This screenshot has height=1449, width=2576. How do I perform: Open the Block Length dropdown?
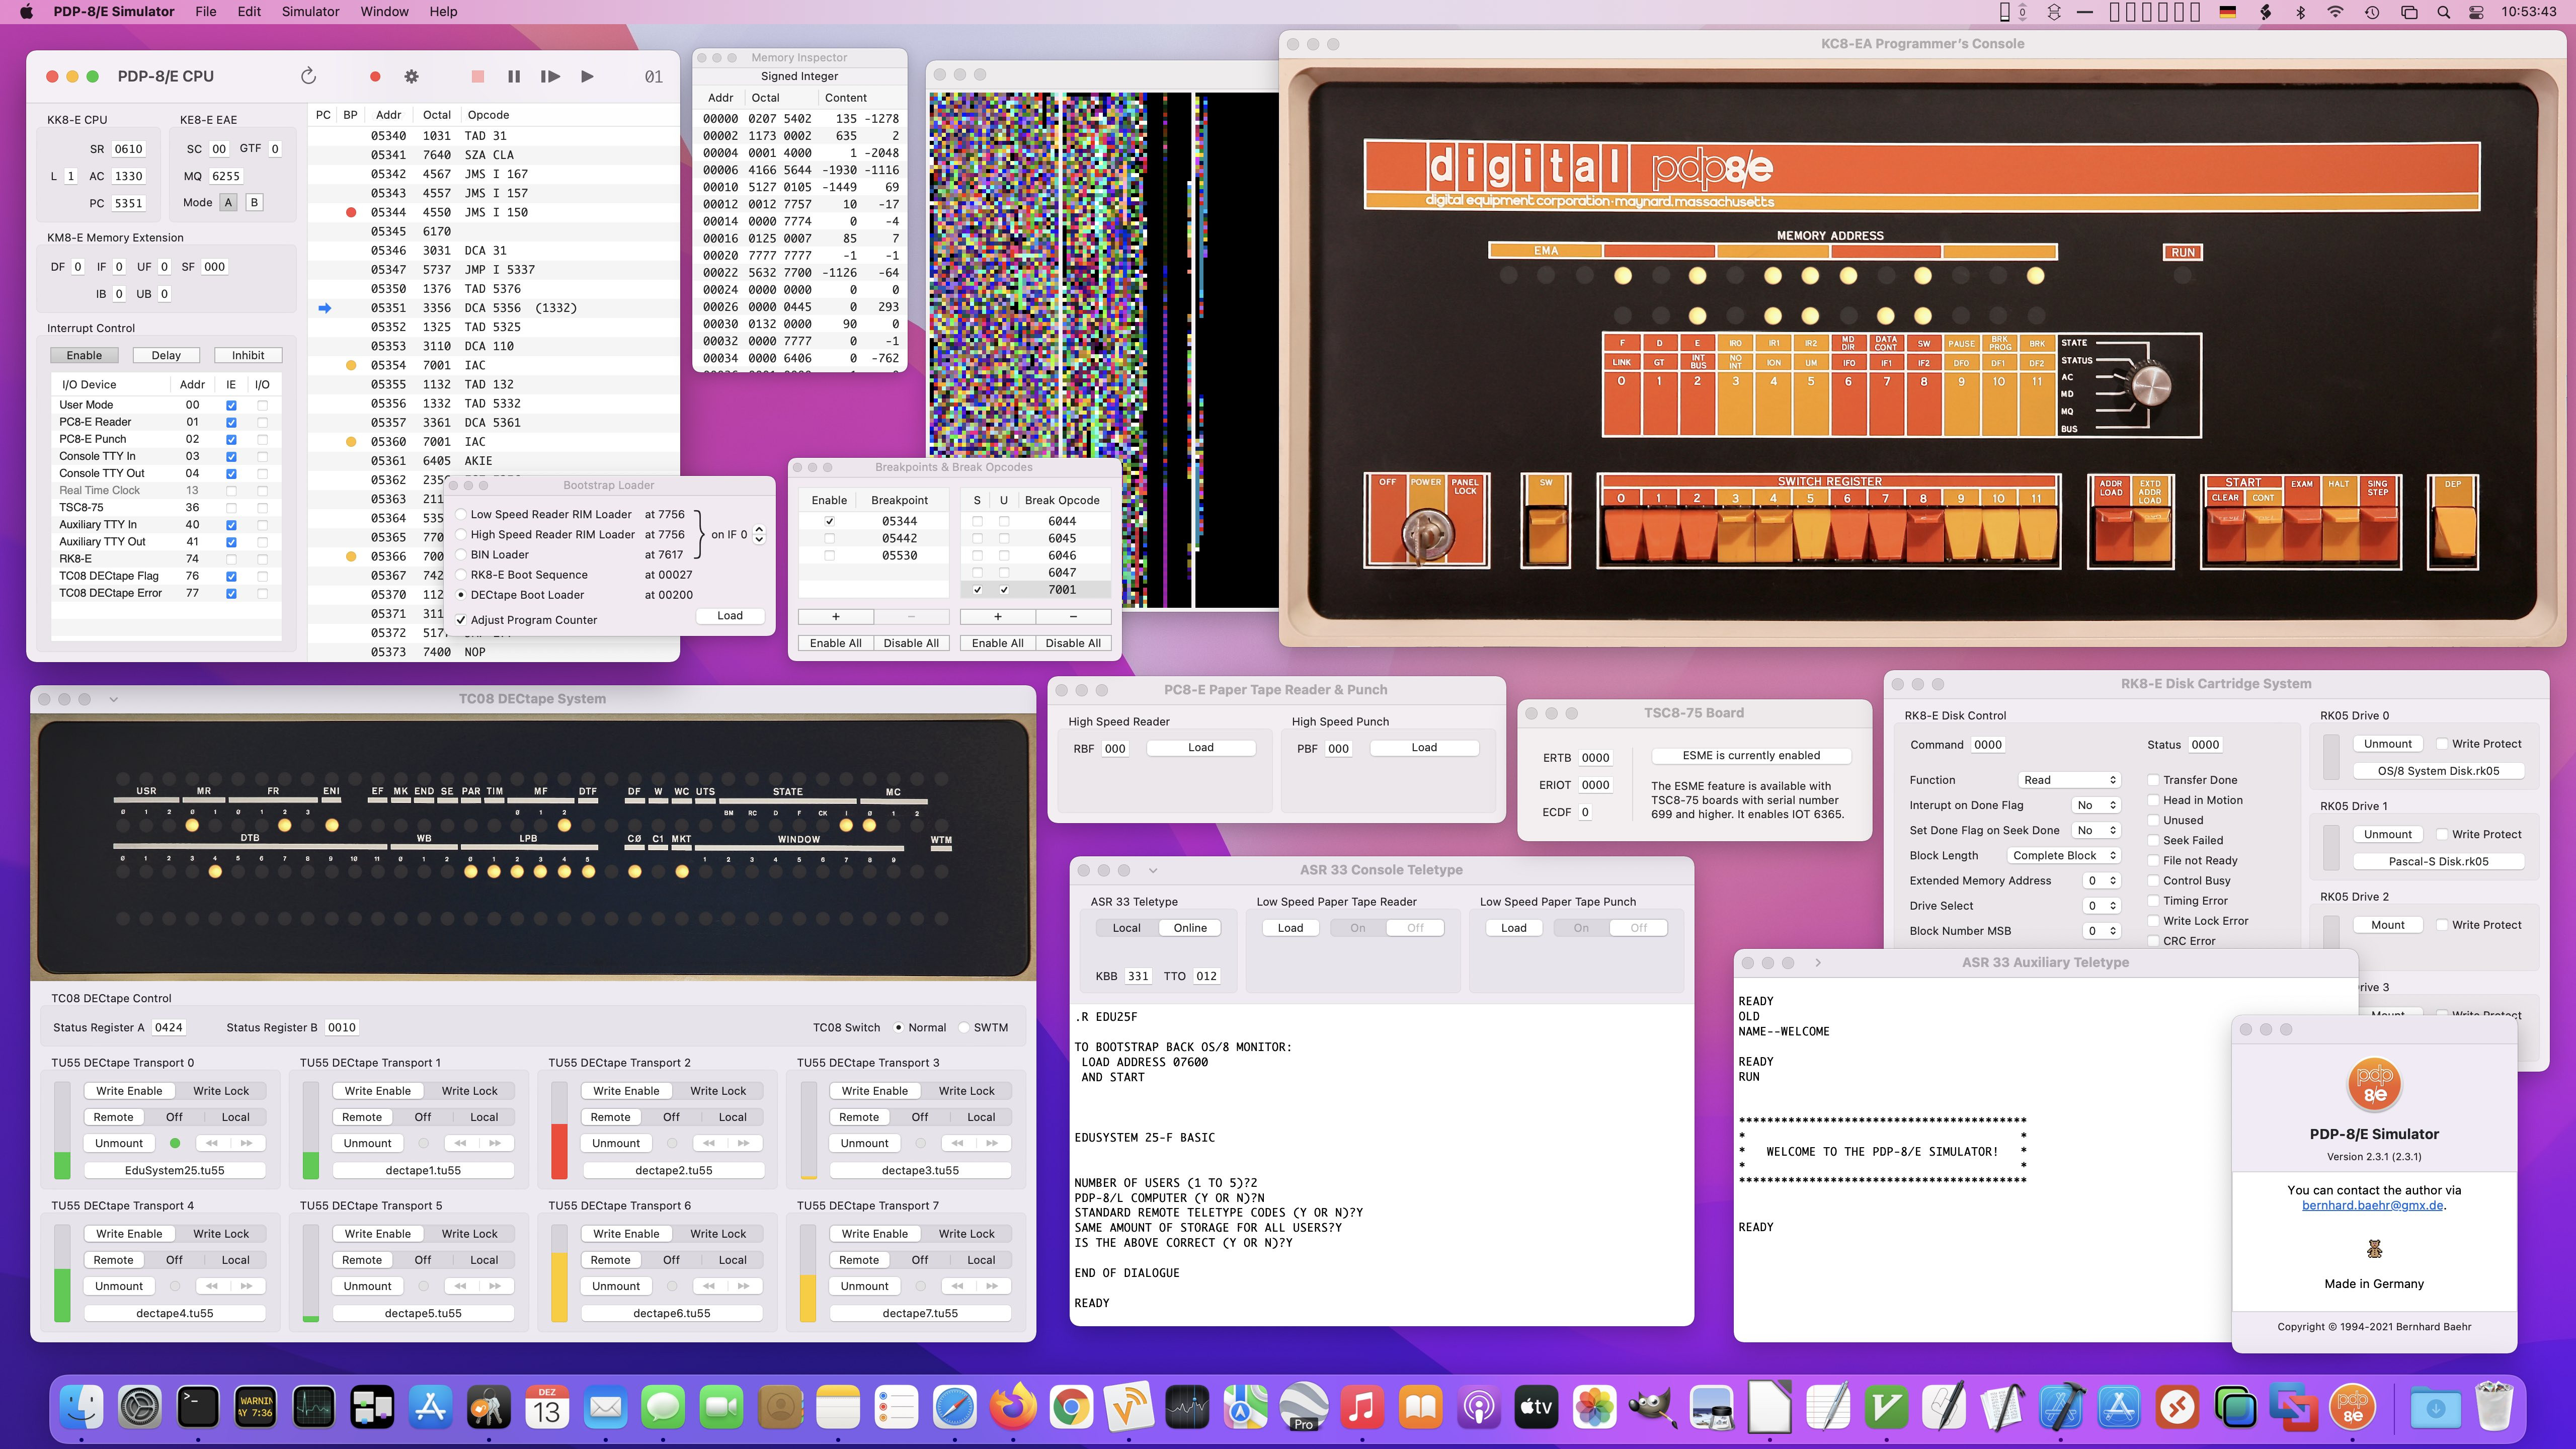point(2064,855)
